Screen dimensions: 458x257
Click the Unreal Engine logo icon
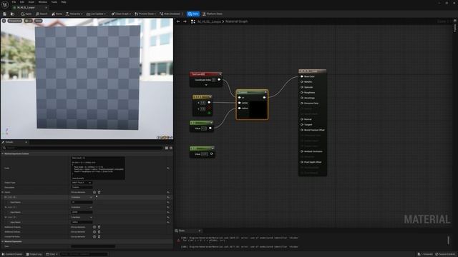click(x=5, y=4)
